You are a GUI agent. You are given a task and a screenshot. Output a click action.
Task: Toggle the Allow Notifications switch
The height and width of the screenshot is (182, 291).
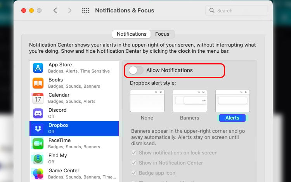tap(136, 71)
